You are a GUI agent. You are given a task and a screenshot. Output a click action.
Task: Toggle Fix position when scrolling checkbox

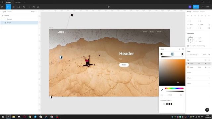(188, 46)
